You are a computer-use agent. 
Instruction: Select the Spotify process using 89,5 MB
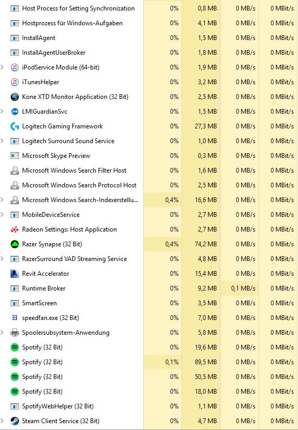(x=149, y=362)
